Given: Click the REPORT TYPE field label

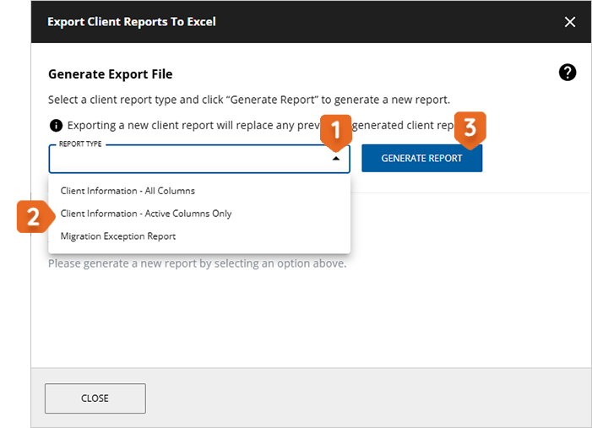Looking at the screenshot, I should 80,144.
